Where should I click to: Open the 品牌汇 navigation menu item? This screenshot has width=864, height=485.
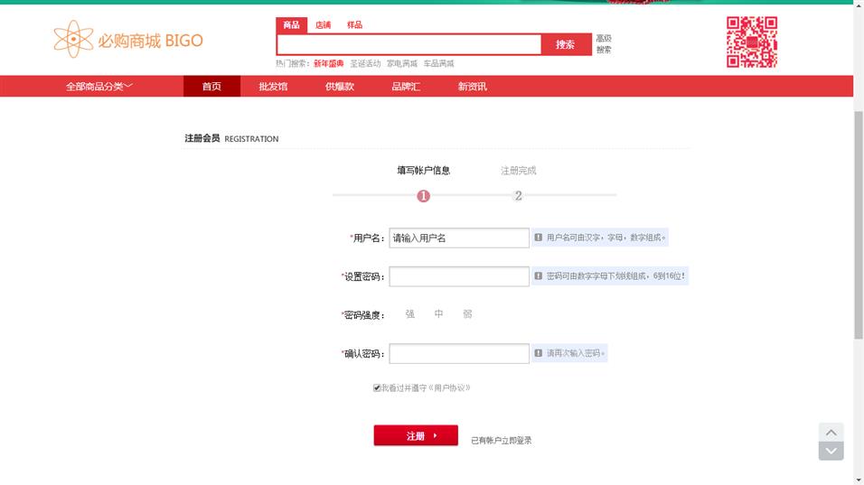[x=406, y=87]
